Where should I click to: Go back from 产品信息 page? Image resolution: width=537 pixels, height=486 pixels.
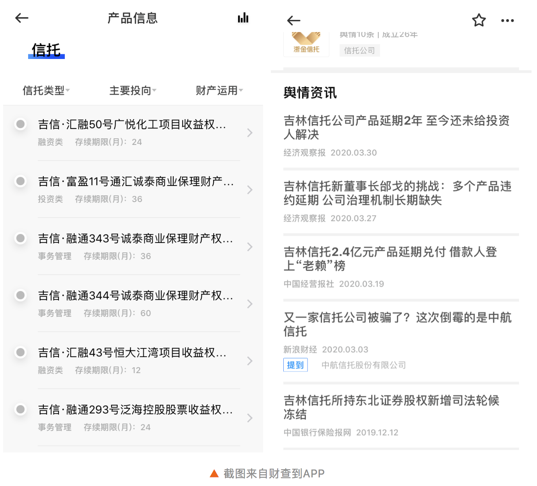point(22,18)
